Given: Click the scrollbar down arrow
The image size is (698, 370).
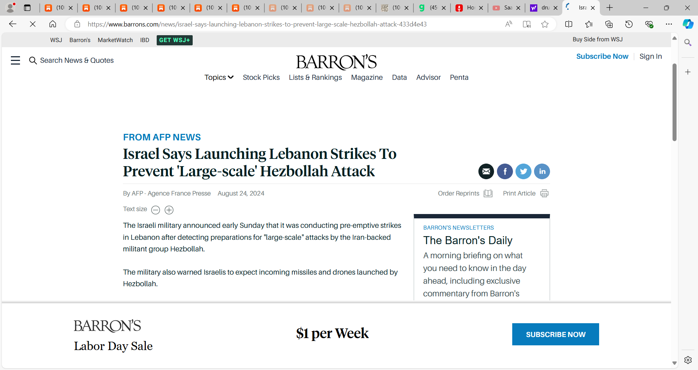Looking at the screenshot, I should [x=674, y=363].
